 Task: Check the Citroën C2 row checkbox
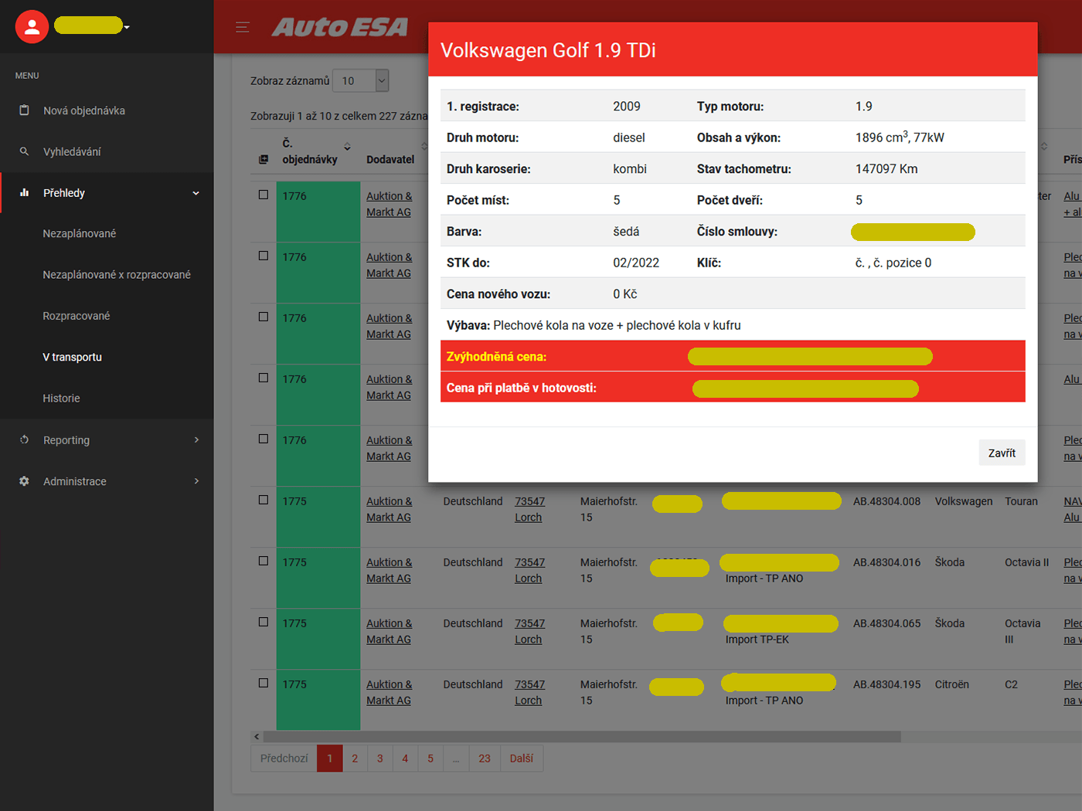[264, 683]
